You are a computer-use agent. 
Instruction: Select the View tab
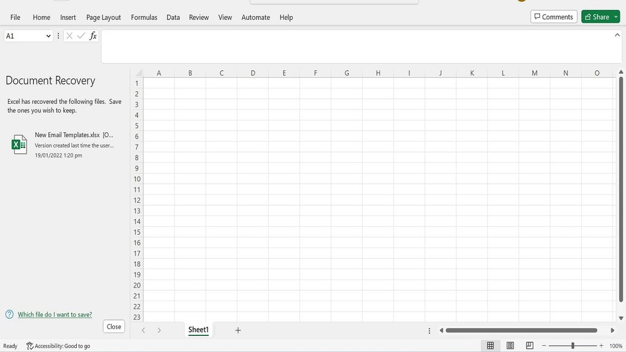[225, 17]
